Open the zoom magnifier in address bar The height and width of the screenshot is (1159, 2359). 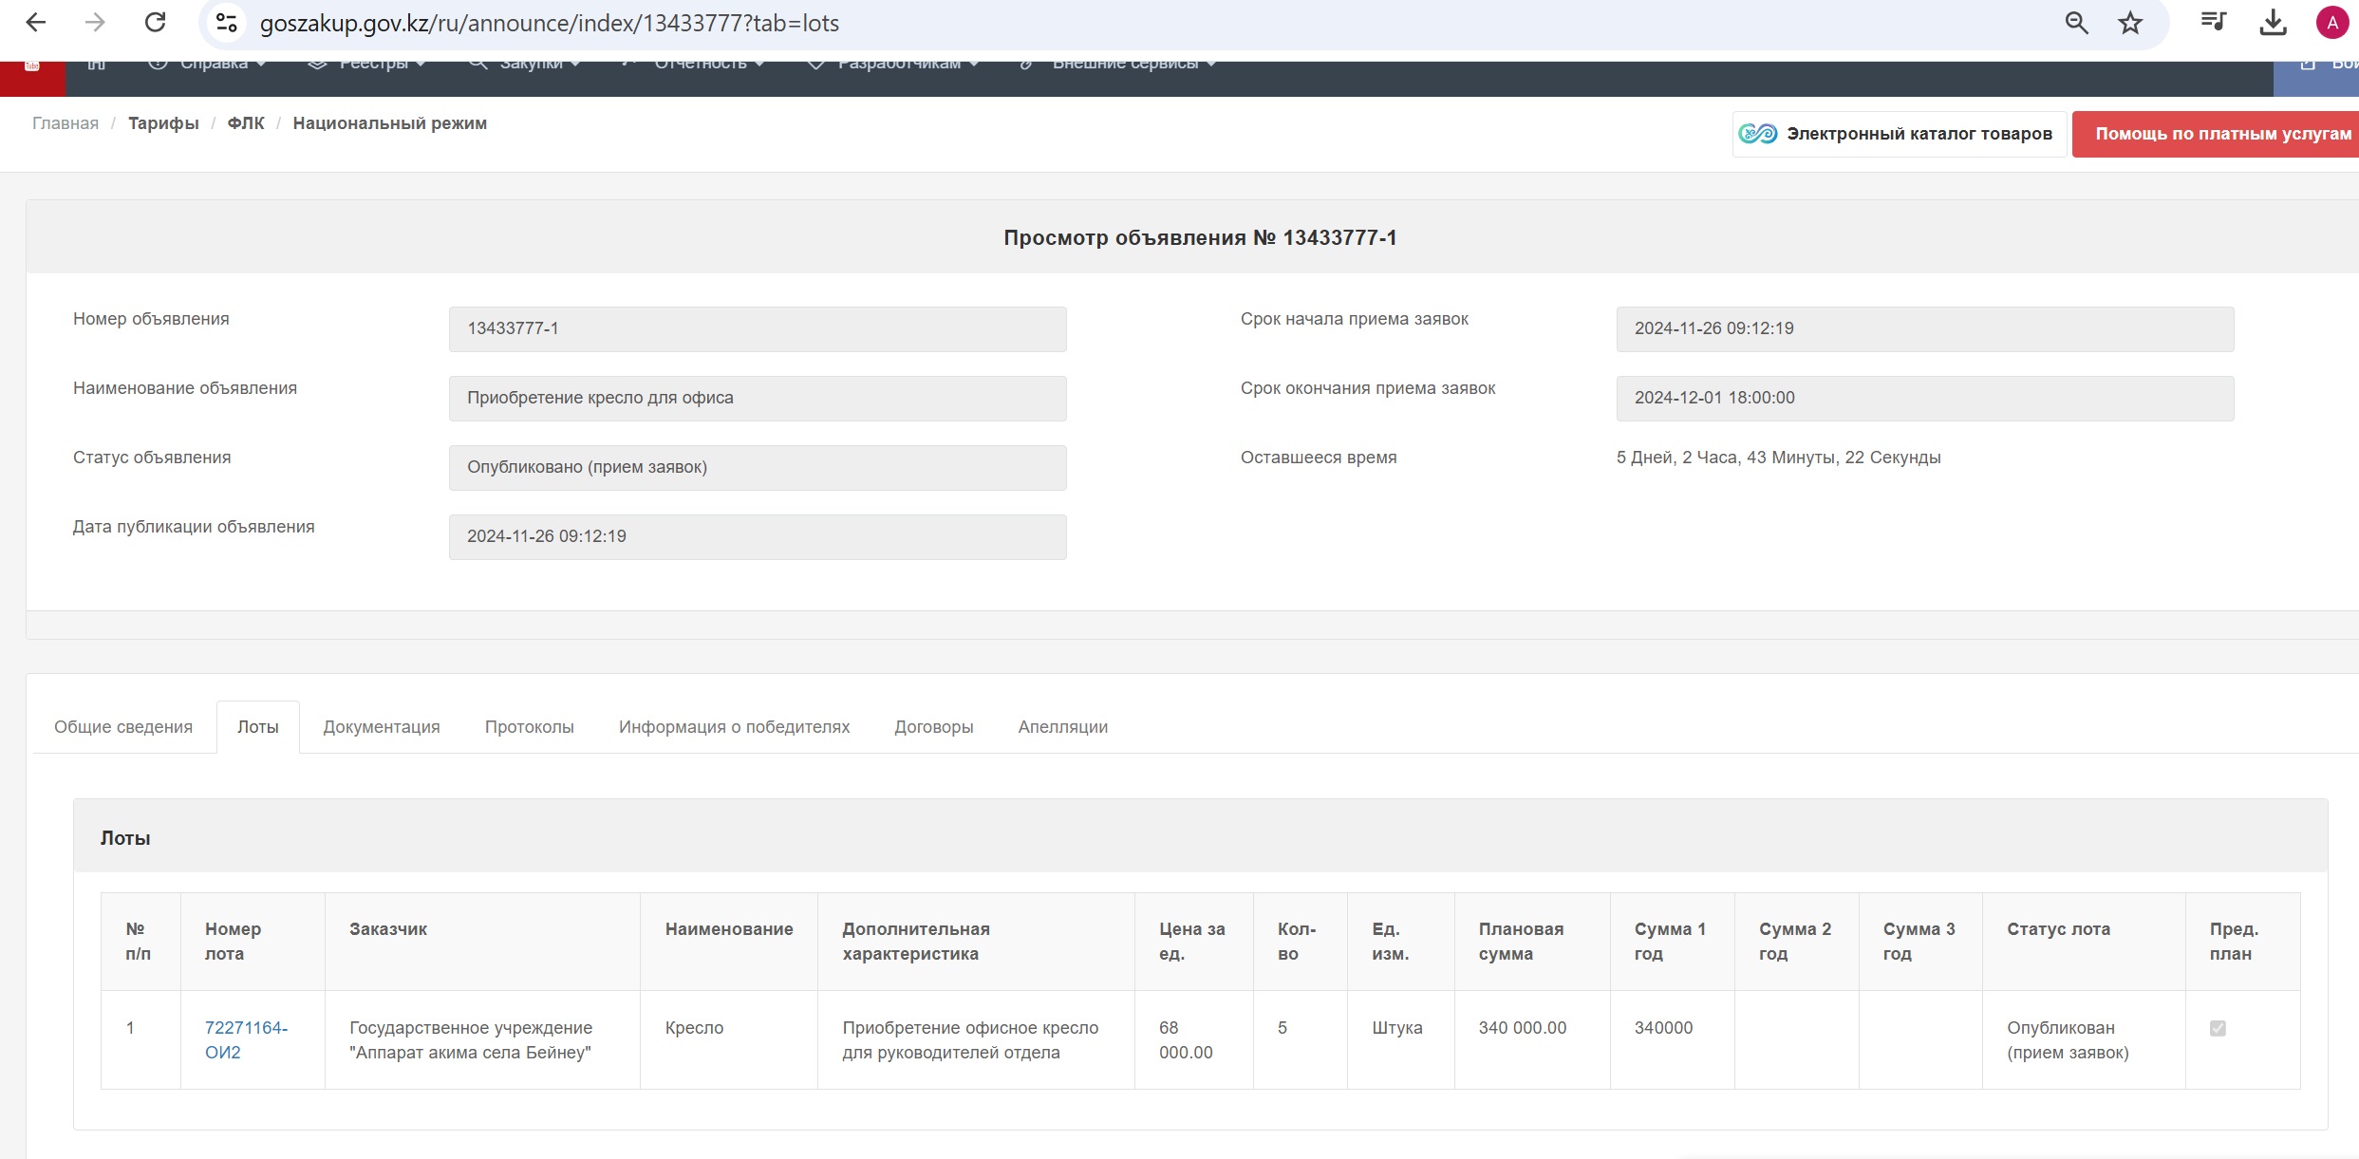[x=2076, y=23]
